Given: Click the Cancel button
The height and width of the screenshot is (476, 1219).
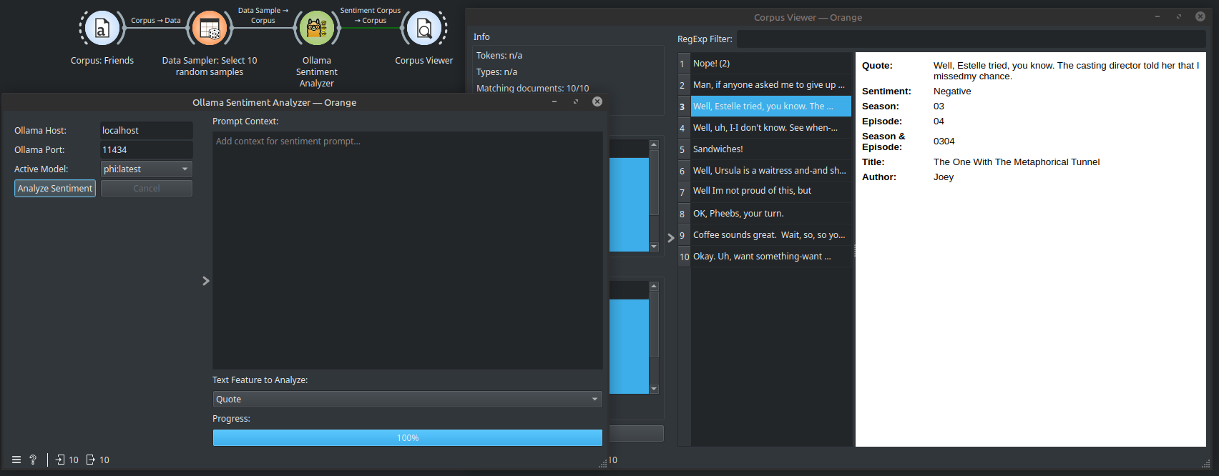Looking at the screenshot, I should pos(147,189).
